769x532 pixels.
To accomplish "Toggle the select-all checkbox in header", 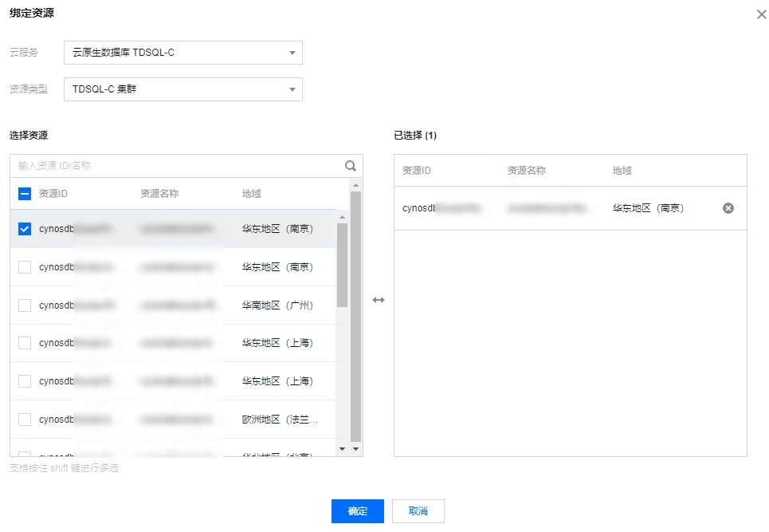I will 25,193.
